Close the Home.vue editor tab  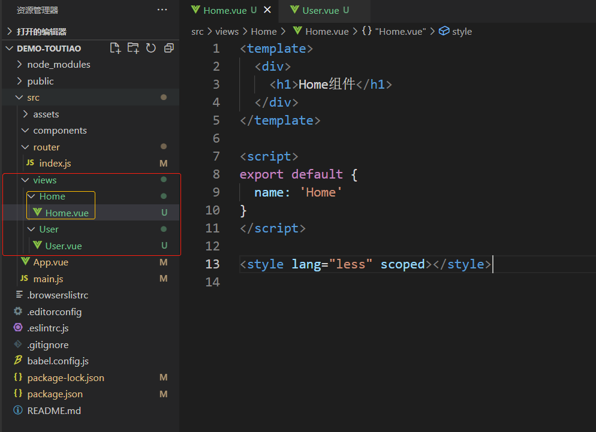pyautogui.click(x=267, y=10)
